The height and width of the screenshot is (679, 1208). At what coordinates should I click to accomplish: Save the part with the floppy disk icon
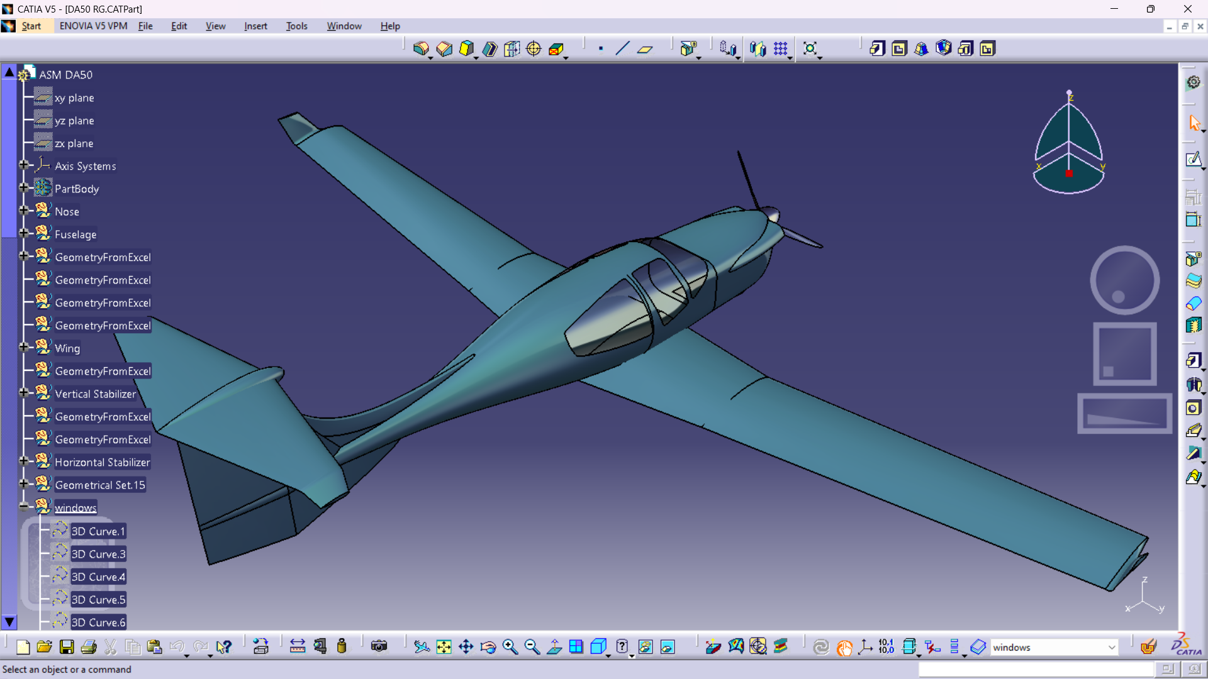(67, 647)
